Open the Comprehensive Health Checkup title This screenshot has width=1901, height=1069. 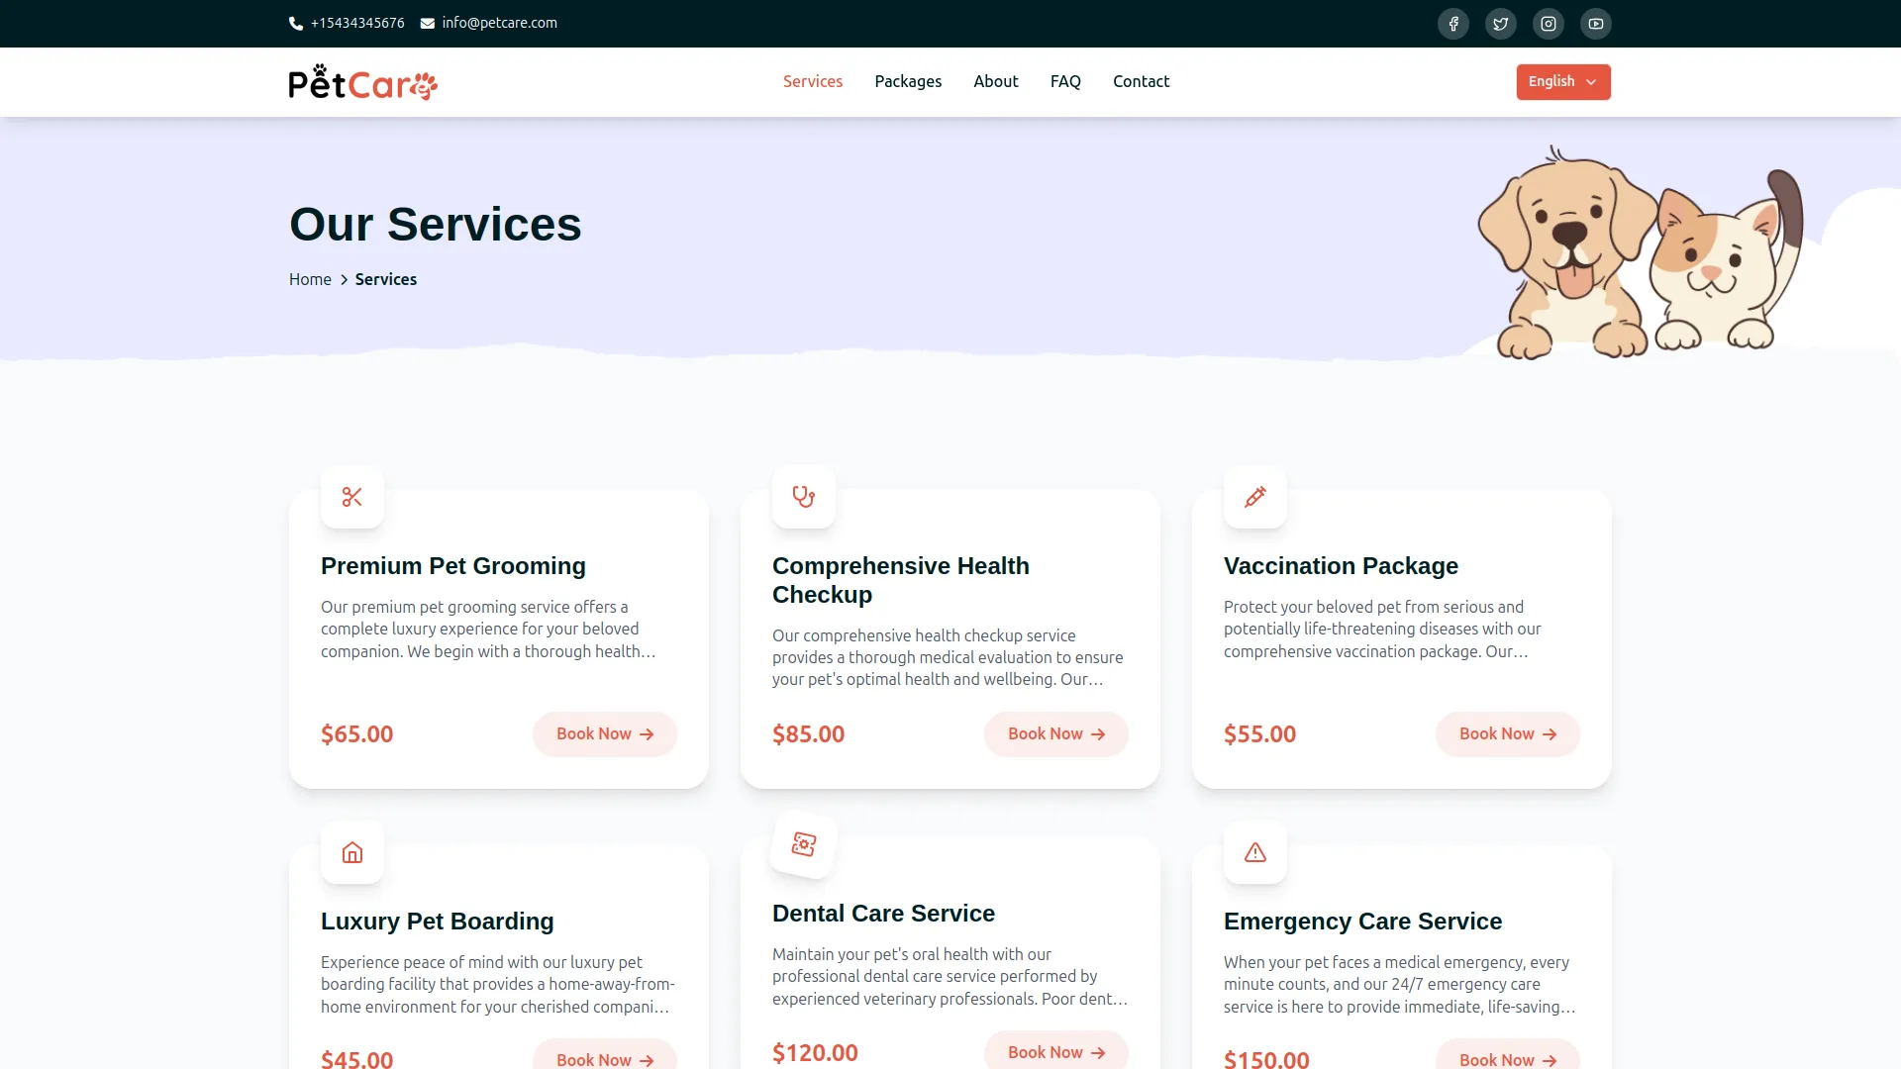point(901,580)
